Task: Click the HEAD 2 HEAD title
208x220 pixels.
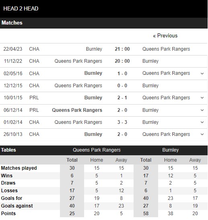Action: click(21, 8)
